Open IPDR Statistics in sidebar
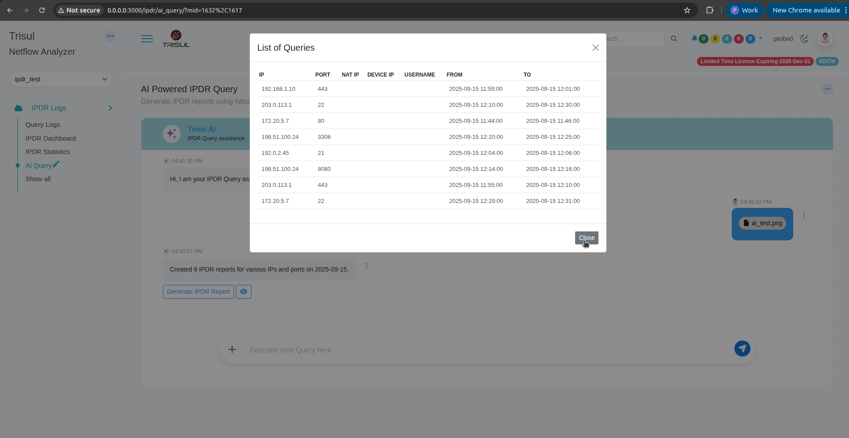Image resolution: width=849 pixels, height=438 pixels. coord(48,152)
